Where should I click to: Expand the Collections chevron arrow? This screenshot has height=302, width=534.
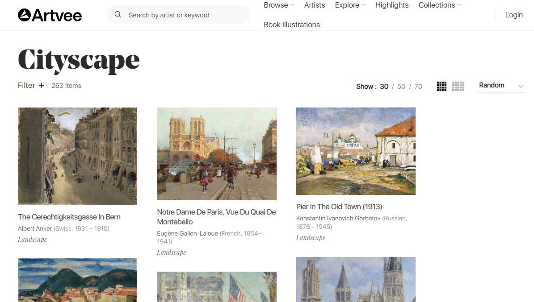point(459,5)
